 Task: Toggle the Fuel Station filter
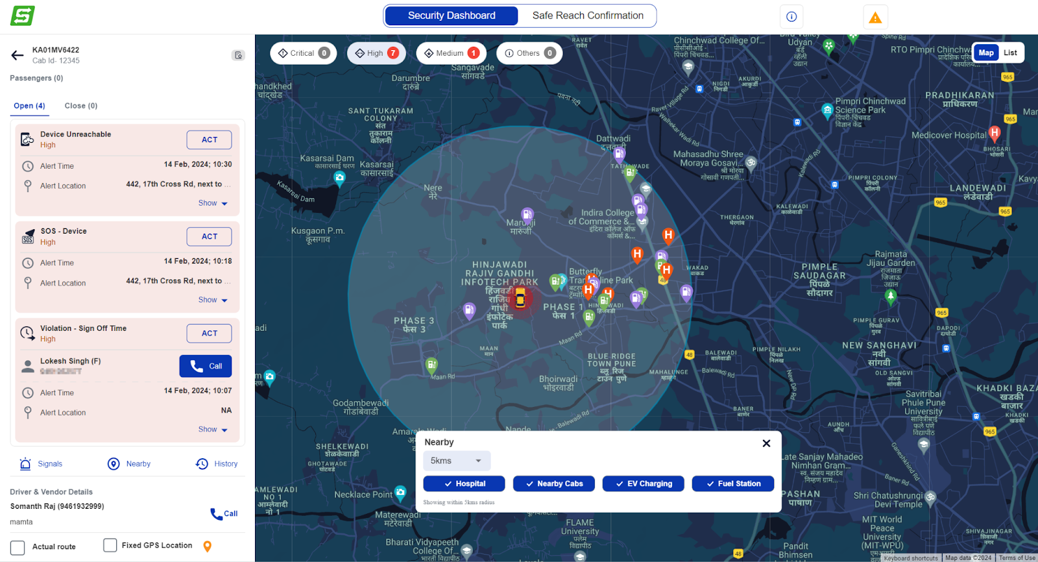click(x=732, y=483)
